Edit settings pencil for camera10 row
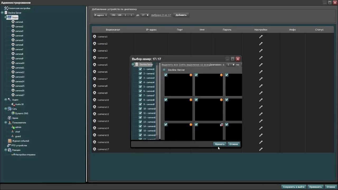 click(261, 100)
